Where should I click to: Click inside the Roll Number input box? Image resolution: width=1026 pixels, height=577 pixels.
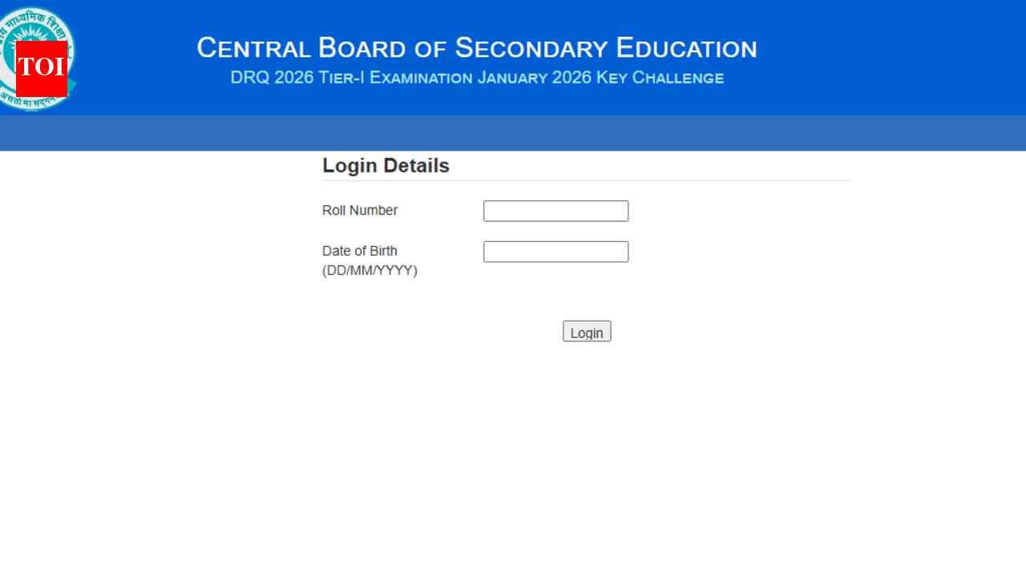(555, 211)
